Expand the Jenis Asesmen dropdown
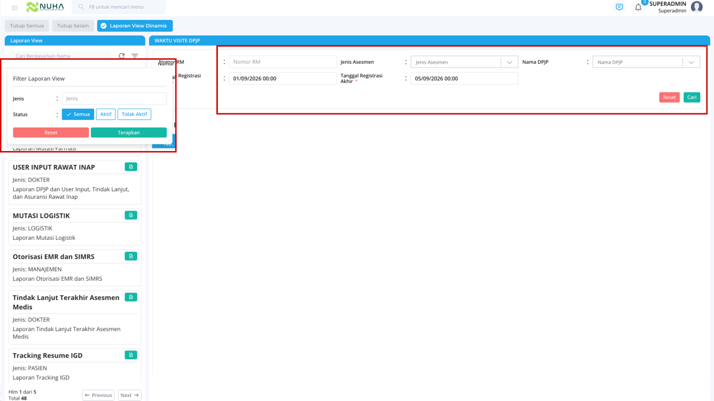Viewport: 714px width, 401px height. (509, 62)
